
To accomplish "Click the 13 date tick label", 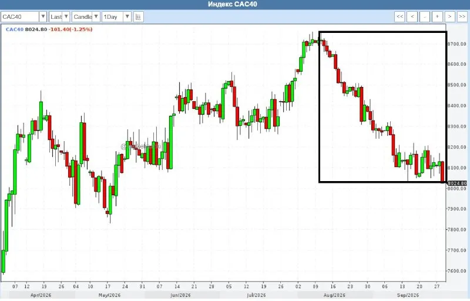I will 402,287.
